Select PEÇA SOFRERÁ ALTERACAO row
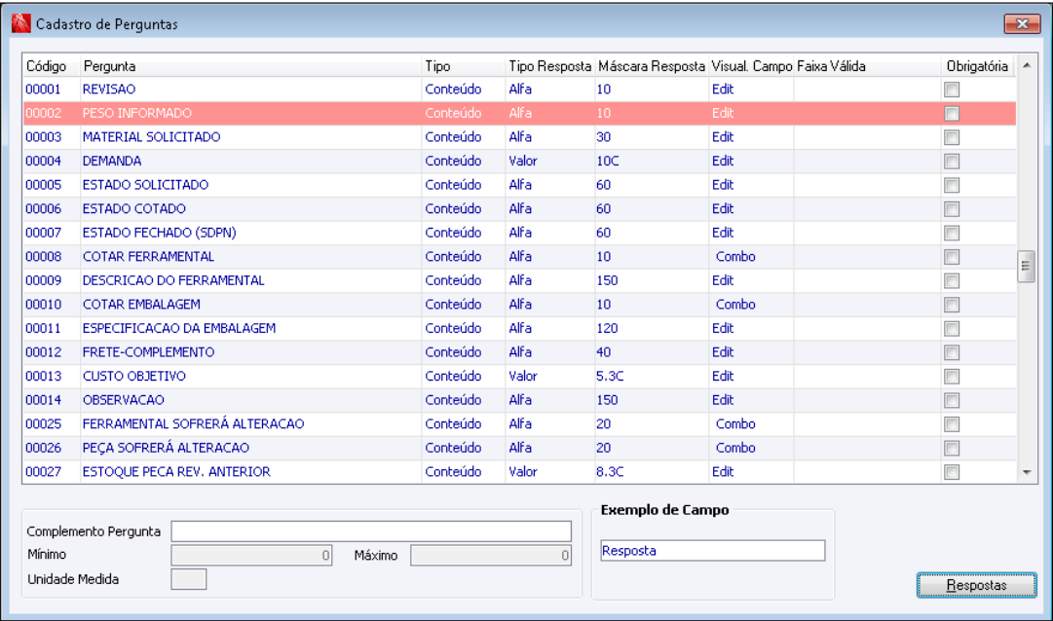Screen dimensions: 1053x621 [x=519, y=448]
